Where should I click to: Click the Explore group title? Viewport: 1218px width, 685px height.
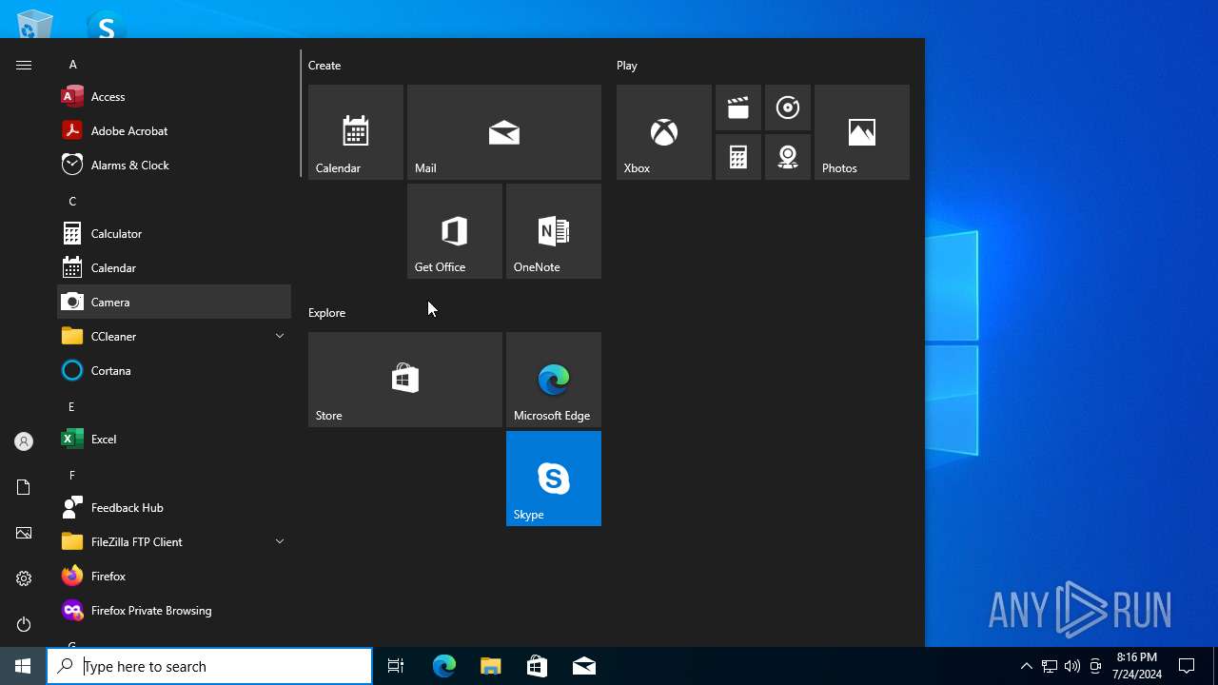(x=326, y=312)
